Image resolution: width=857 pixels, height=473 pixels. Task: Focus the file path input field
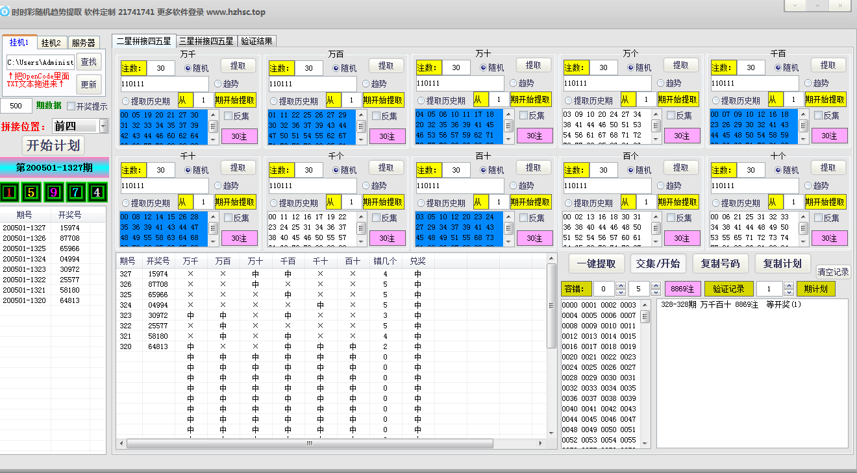click(40, 62)
